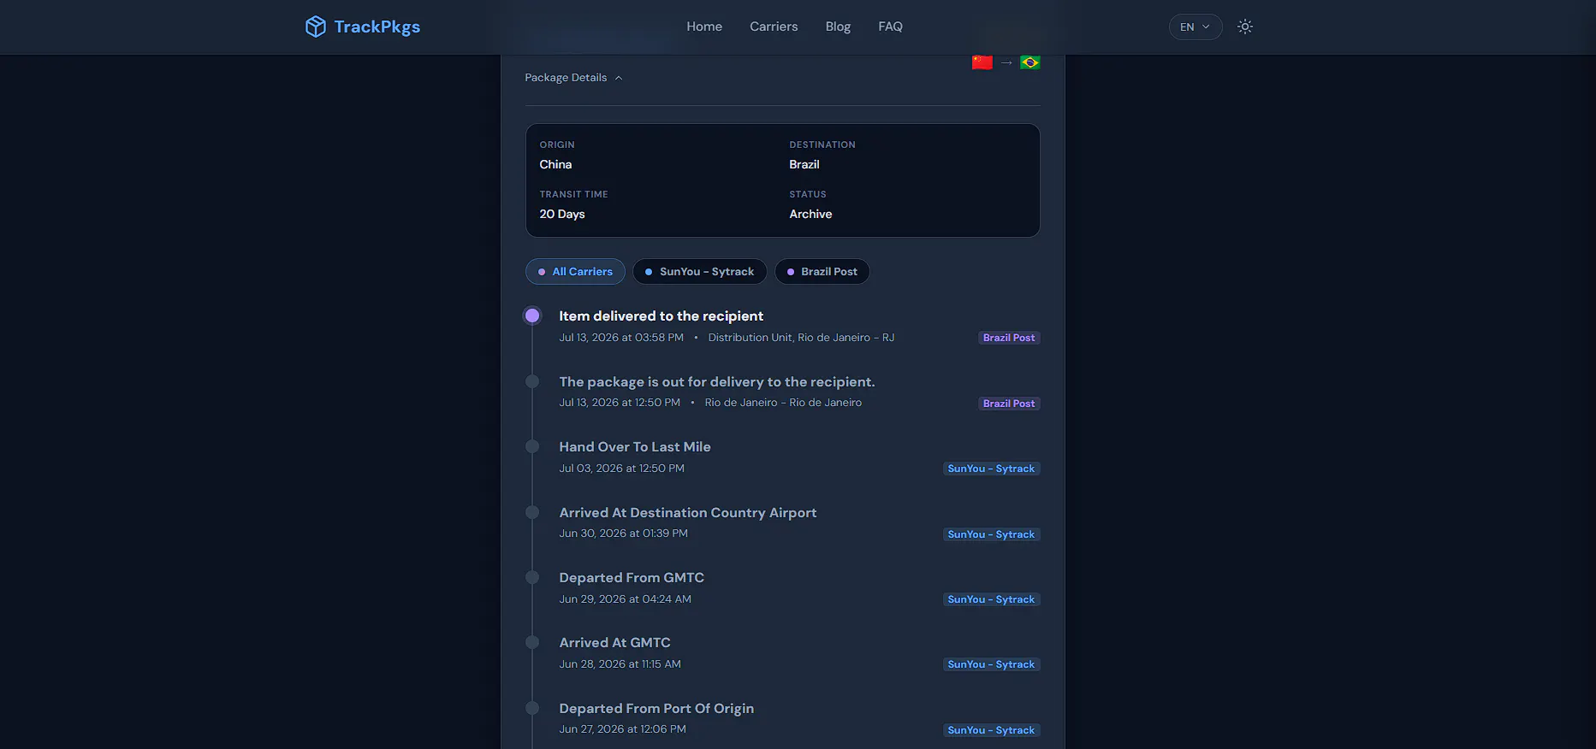The image size is (1596, 749).
Task: Click the origin value 'China'
Action: click(x=555, y=164)
